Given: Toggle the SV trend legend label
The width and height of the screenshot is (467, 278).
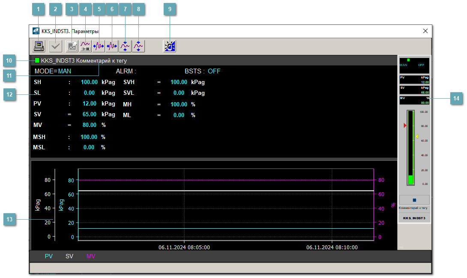Looking at the screenshot, I should click(x=69, y=256).
